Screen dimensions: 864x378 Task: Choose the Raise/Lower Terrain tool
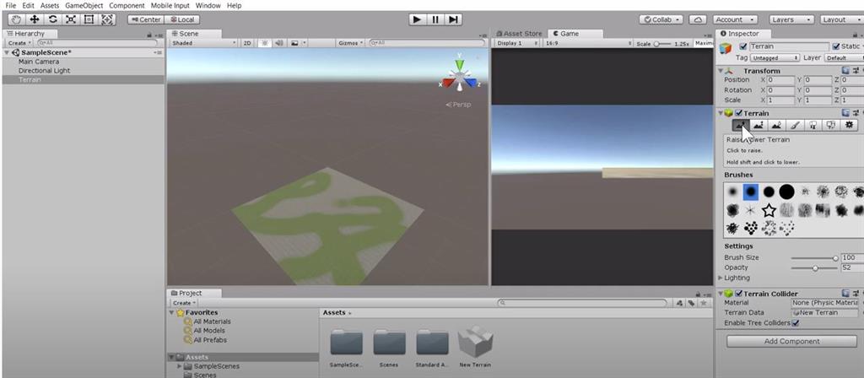point(741,125)
